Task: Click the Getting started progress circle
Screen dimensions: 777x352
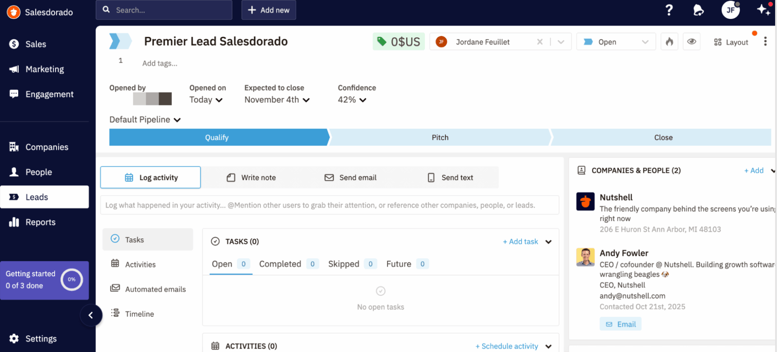Action: [x=72, y=280]
